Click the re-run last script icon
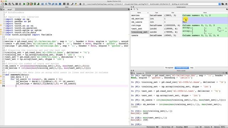Image resolution: width=228 pixels, height=128 pixels. click(35, 4)
